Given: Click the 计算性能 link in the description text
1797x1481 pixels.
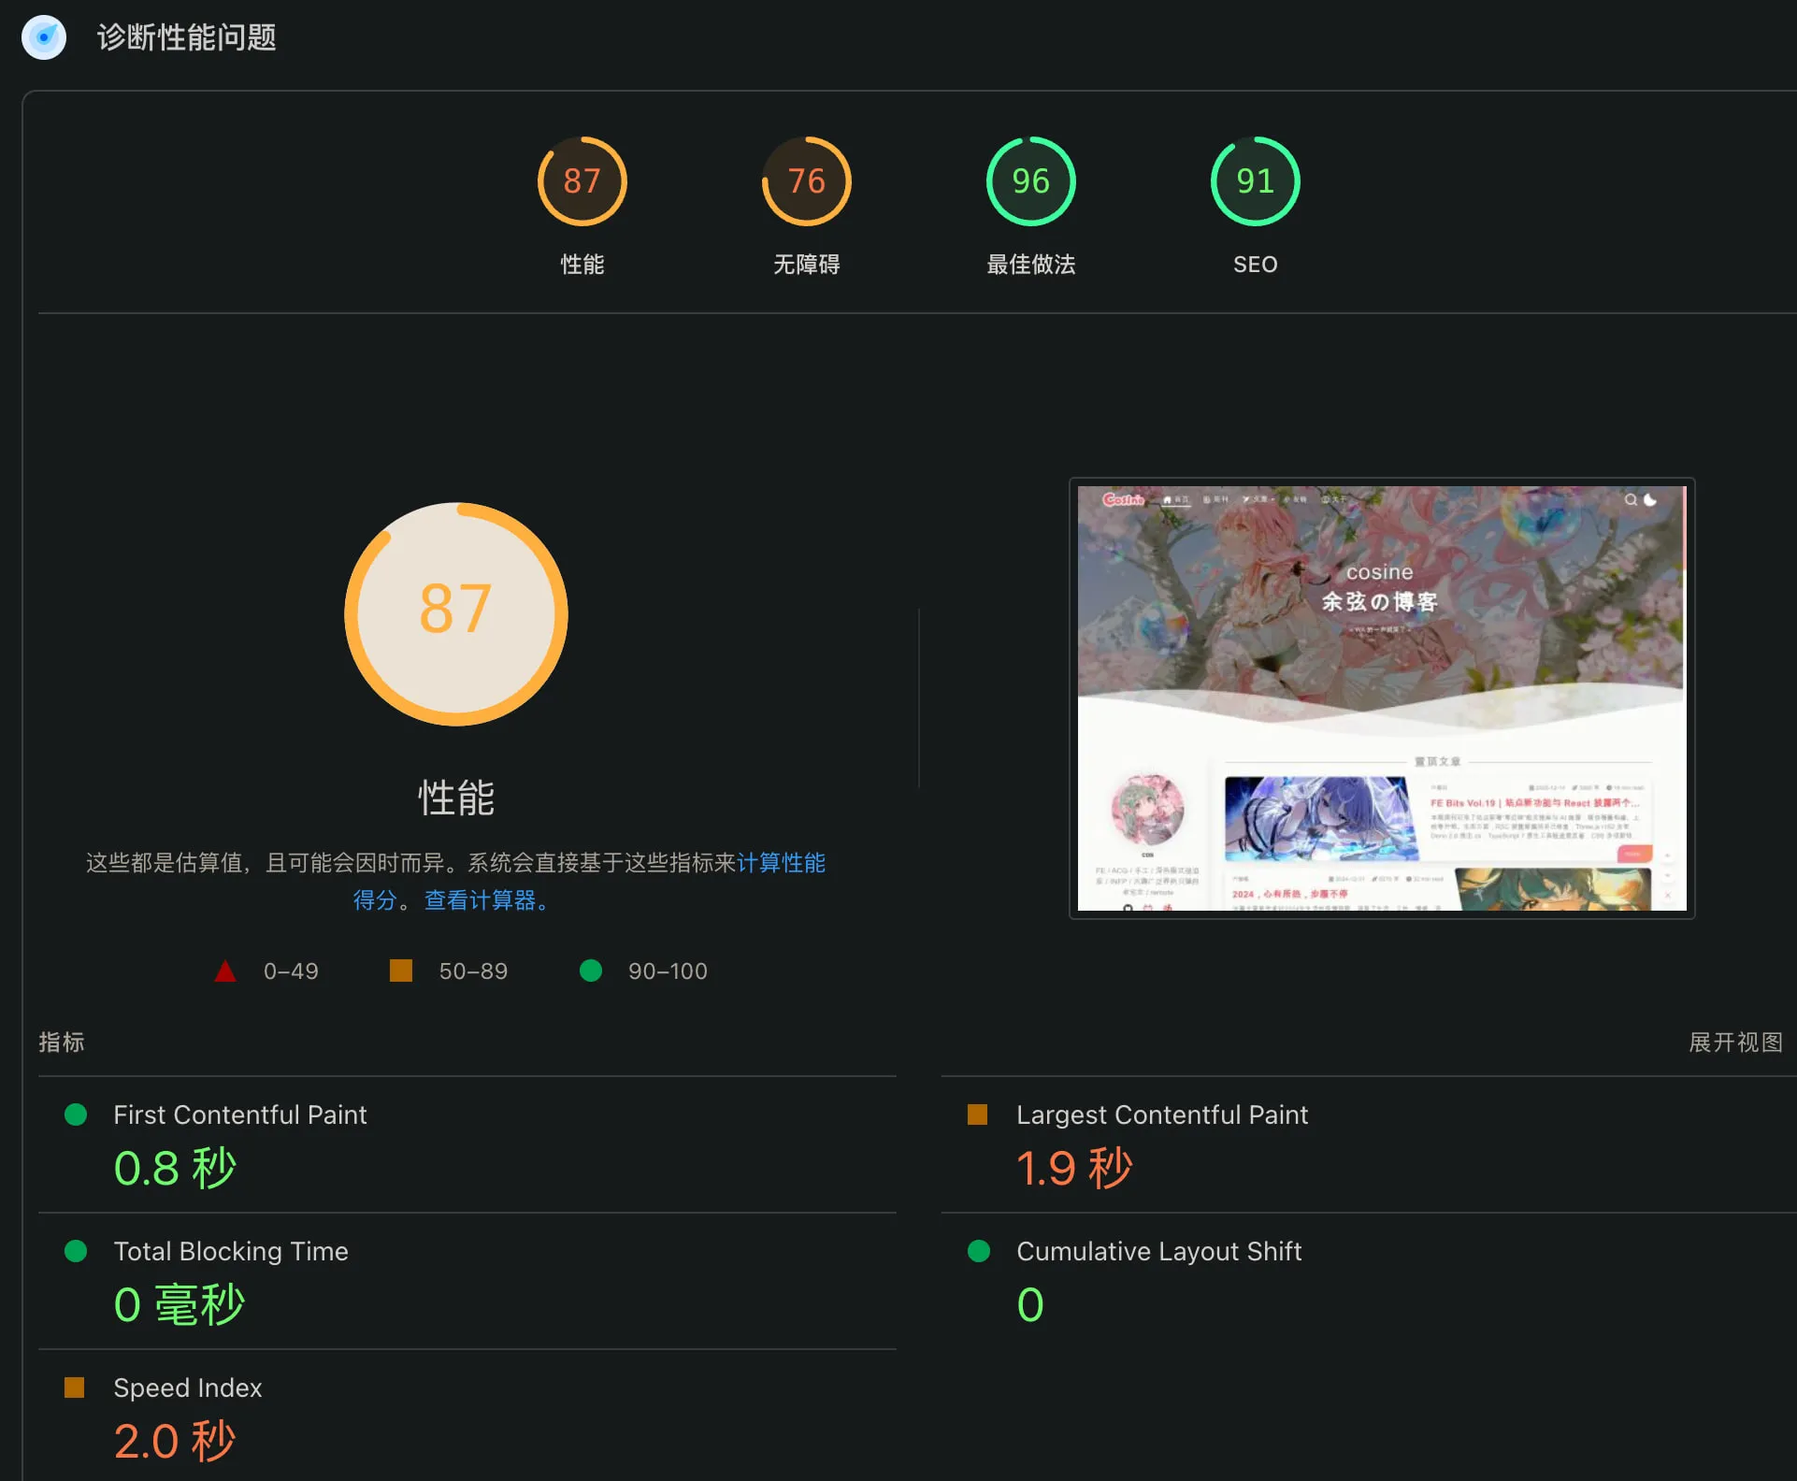Looking at the screenshot, I should pos(782,863).
